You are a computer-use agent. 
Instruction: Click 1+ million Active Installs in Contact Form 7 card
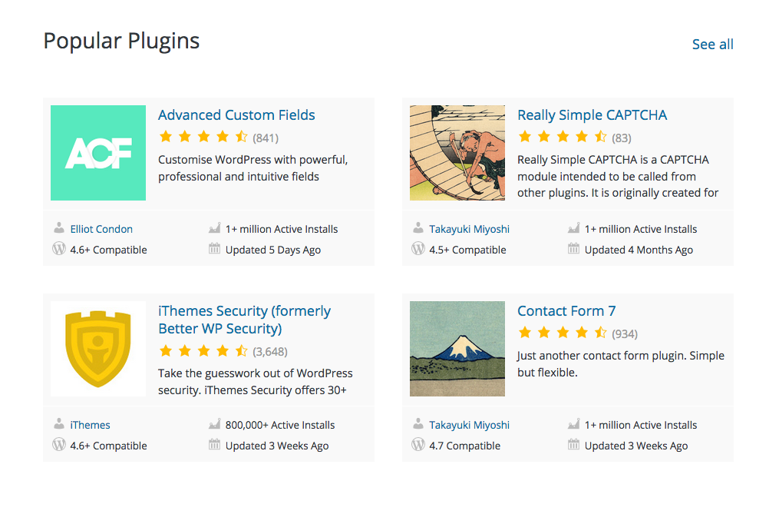(641, 425)
